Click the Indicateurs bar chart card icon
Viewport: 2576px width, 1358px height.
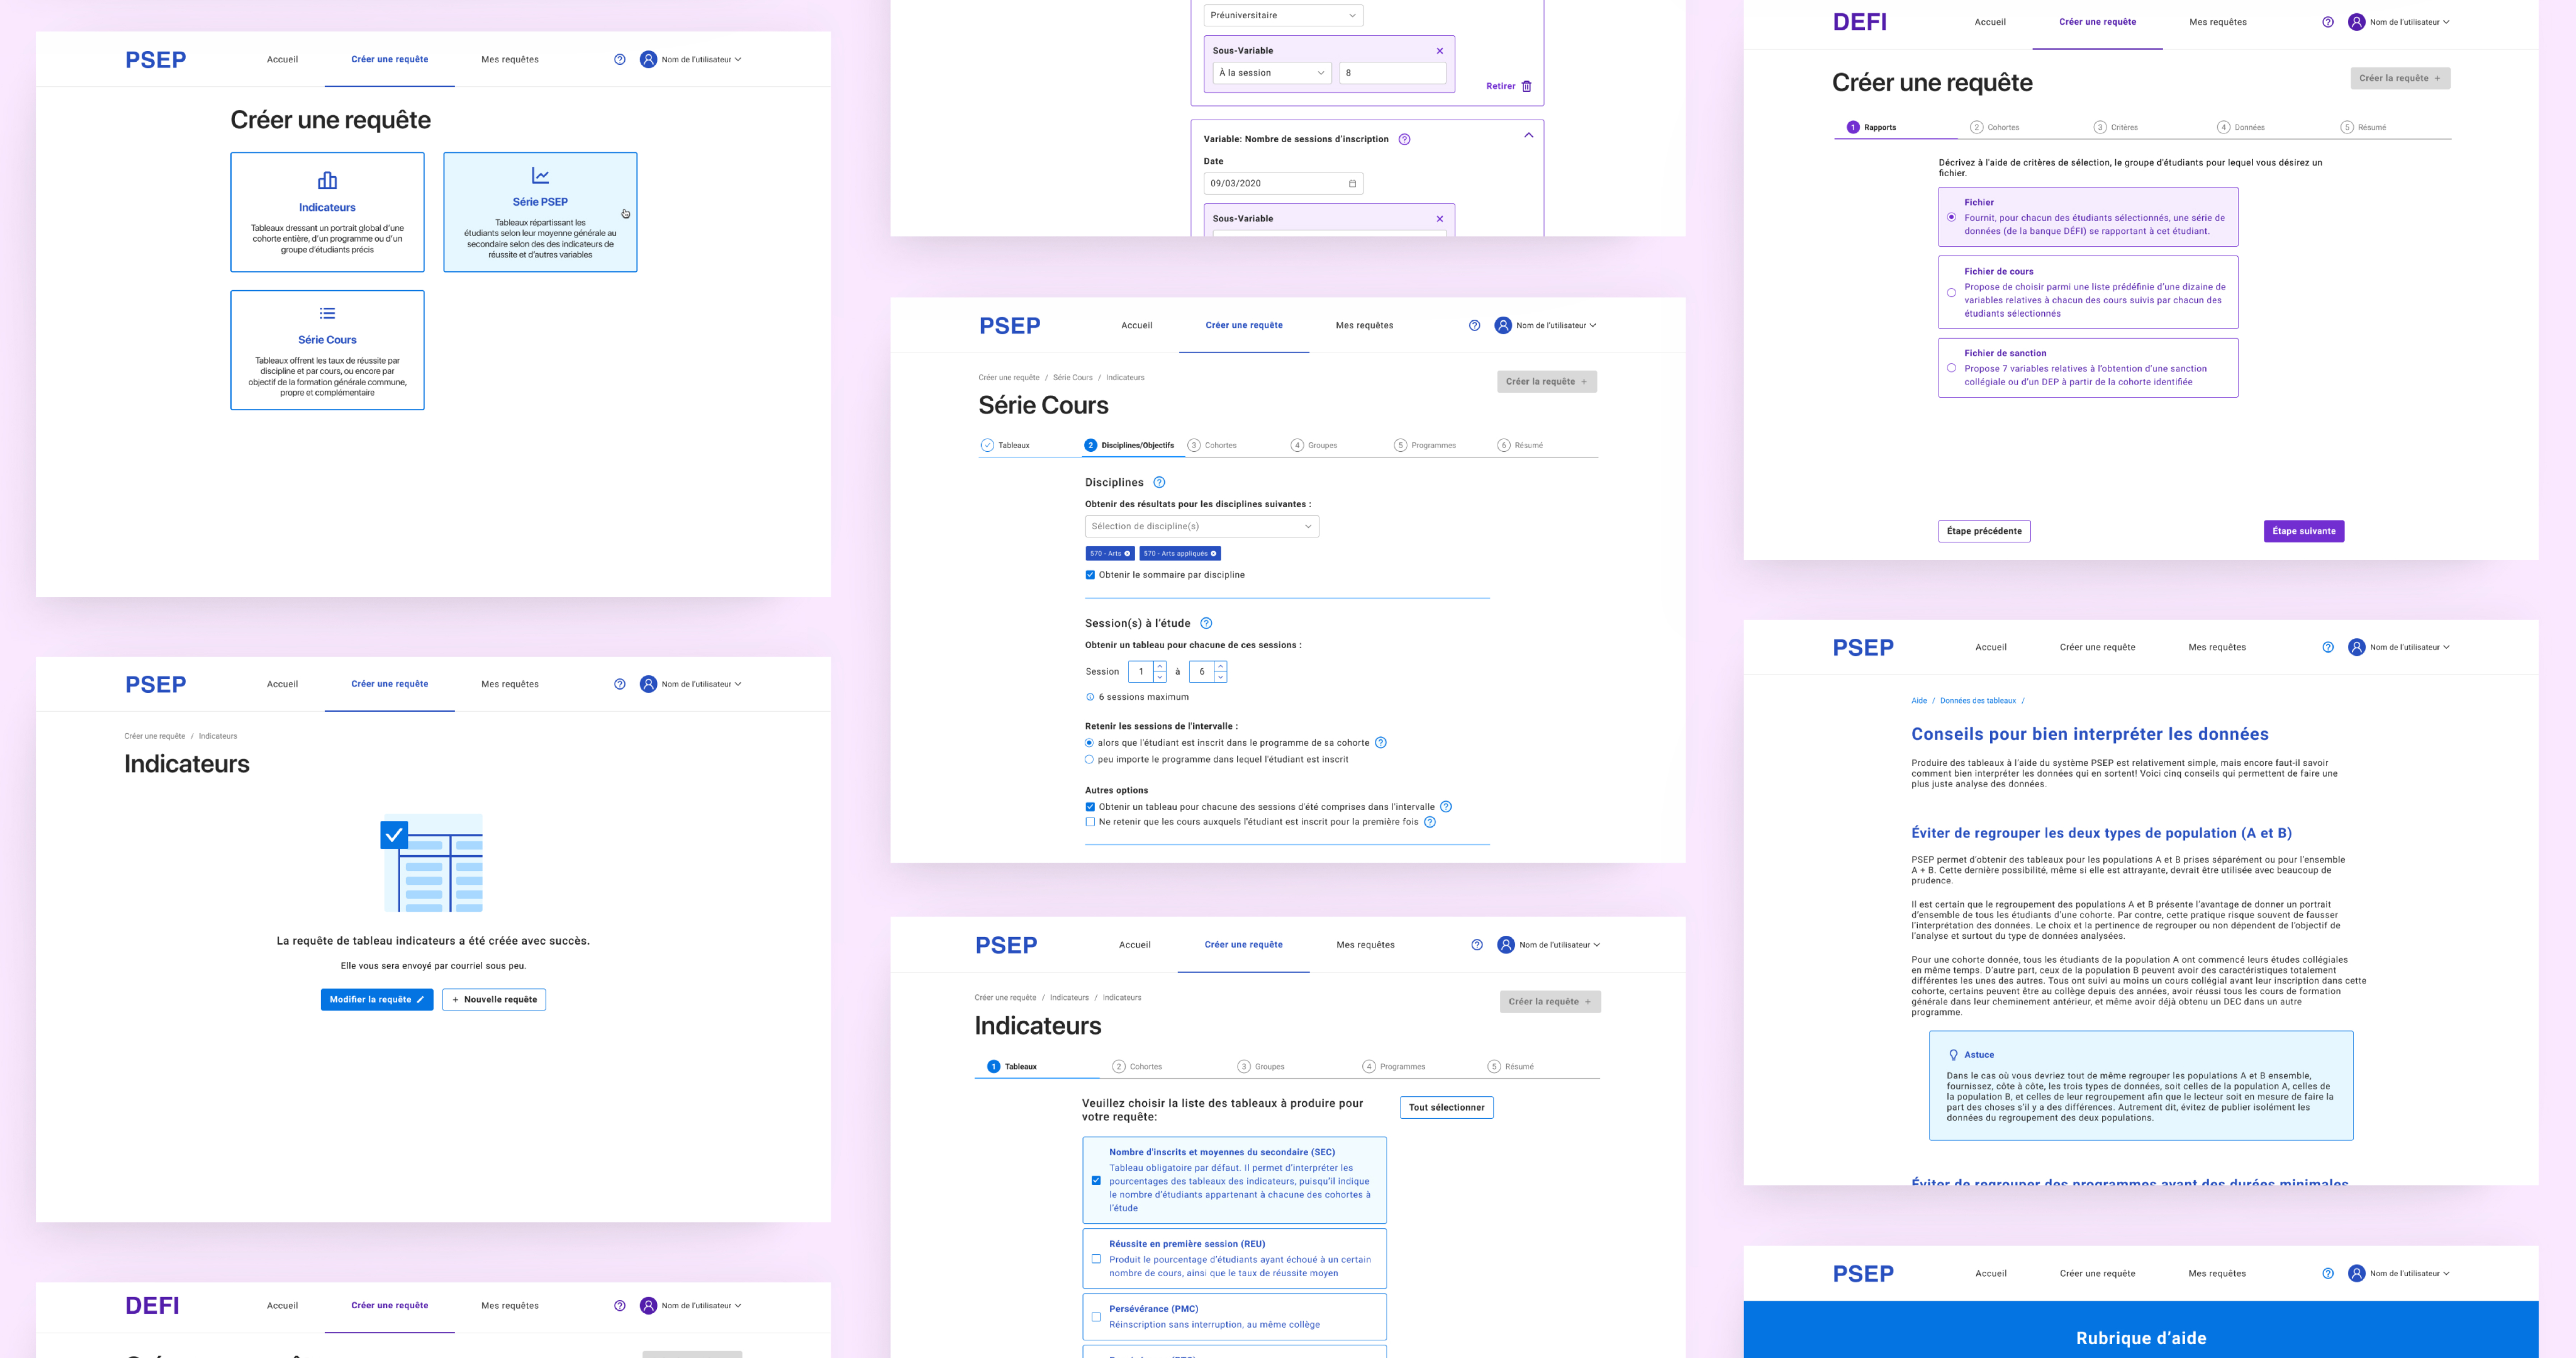[x=327, y=181]
